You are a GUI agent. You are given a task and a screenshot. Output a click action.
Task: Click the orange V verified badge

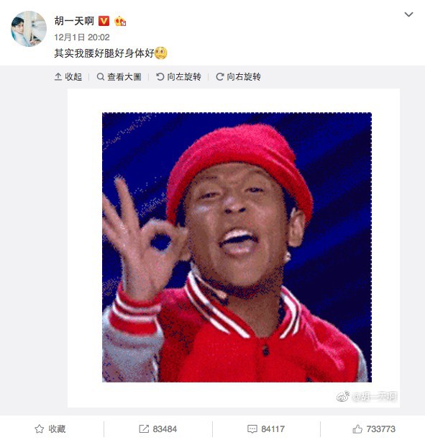click(104, 21)
